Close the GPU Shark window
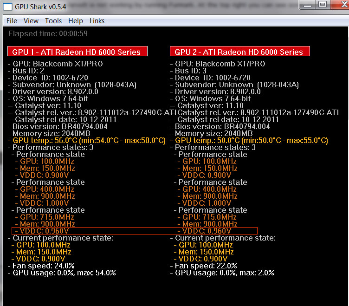Screen dimensions: 349x306 [x=340, y=5]
